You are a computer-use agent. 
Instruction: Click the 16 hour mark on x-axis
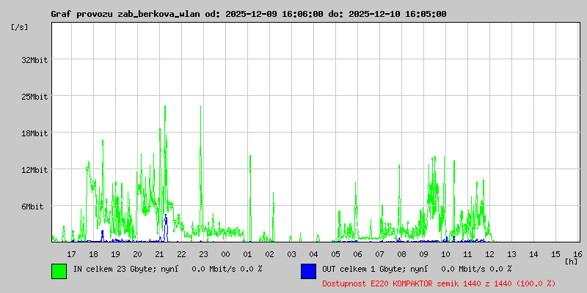coord(577,253)
